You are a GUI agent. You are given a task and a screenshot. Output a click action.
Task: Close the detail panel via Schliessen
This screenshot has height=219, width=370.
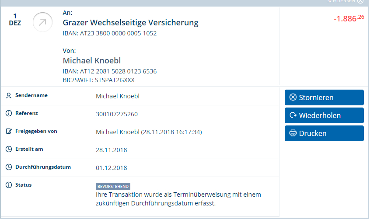tap(345, 1)
